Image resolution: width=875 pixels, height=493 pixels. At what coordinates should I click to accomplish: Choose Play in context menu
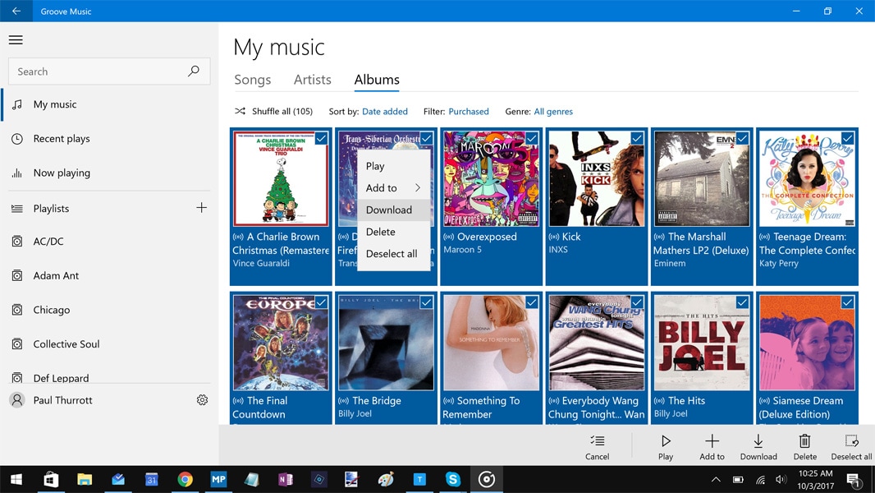point(394,166)
